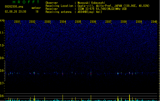Click the 1.1 frequency axis label

pyautogui.click(x=2, y=33)
